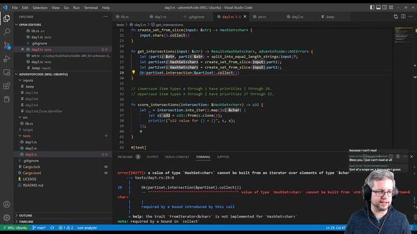Open README.md in the file tree
Image resolution: width=417 pixels, height=234 pixels.
(x=33, y=185)
